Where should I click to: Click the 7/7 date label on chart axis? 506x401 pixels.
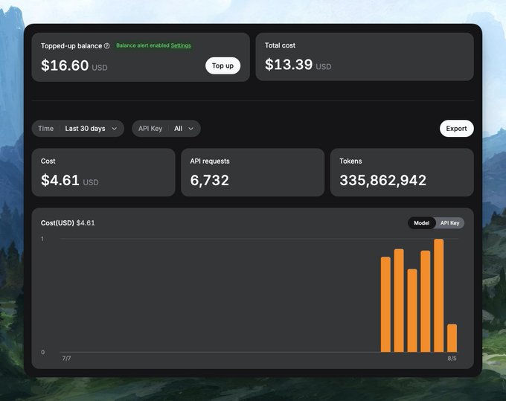point(66,359)
